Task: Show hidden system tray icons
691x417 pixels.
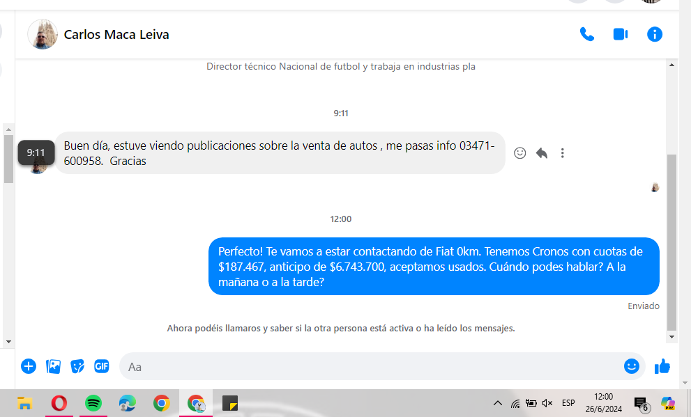Action: point(497,403)
